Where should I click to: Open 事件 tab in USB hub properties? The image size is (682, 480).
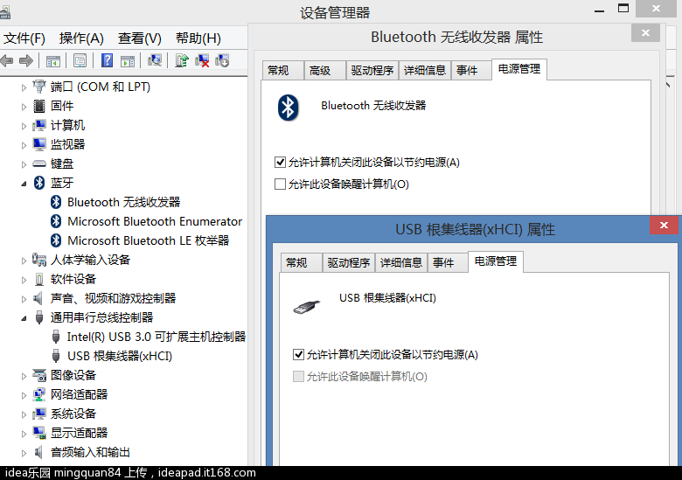click(448, 262)
